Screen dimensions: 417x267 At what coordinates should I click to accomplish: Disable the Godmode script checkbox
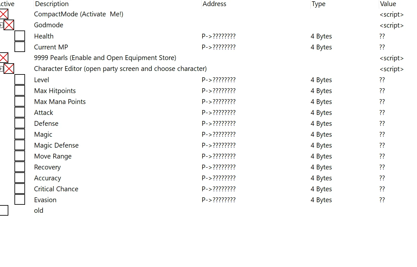(9, 25)
